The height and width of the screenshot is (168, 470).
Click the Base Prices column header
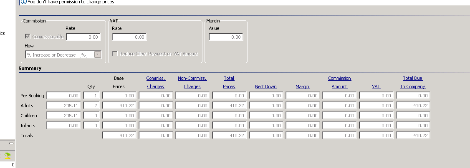point(119,82)
